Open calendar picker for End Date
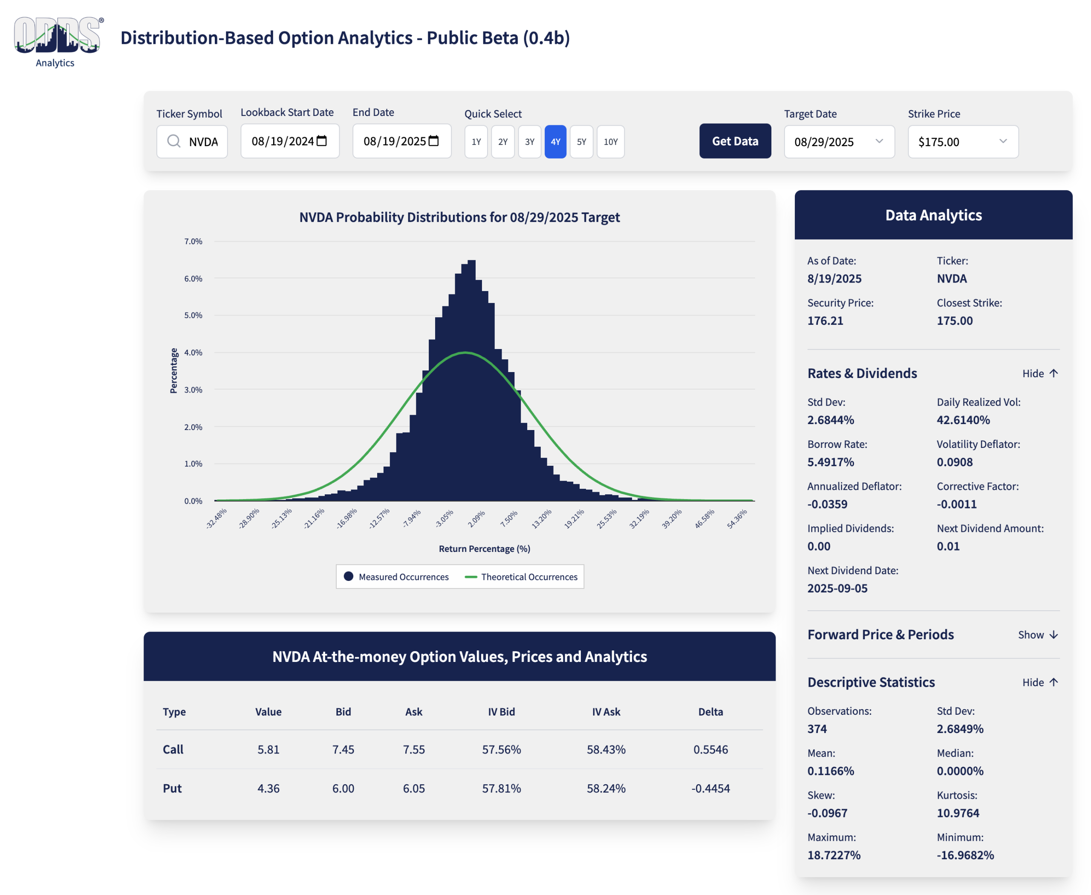 coord(433,141)
